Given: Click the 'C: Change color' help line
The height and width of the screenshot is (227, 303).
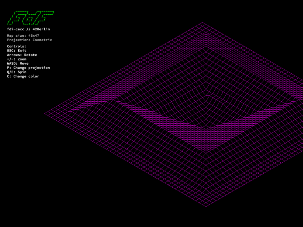Looking at the screenshot, I should 23,76.
